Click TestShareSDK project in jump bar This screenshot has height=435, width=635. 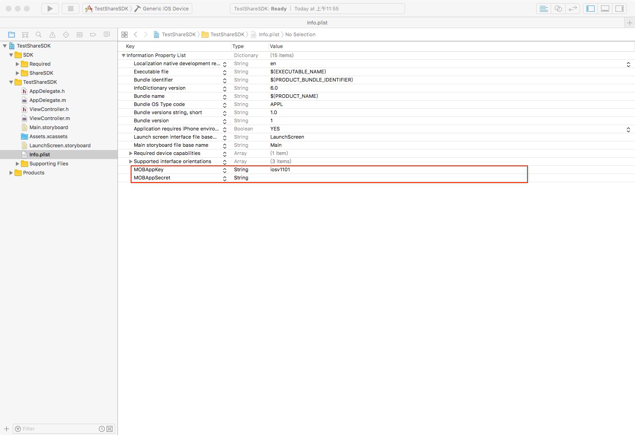(175, 34)
